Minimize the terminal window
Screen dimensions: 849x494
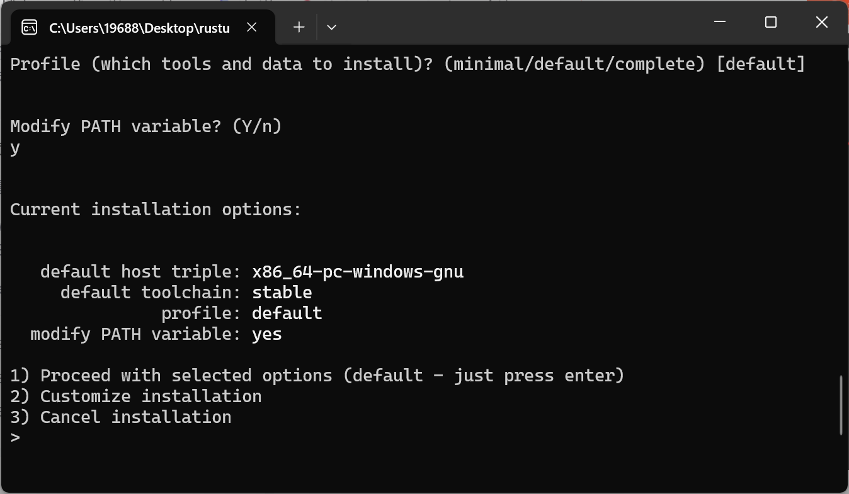[x=721, y=23]
